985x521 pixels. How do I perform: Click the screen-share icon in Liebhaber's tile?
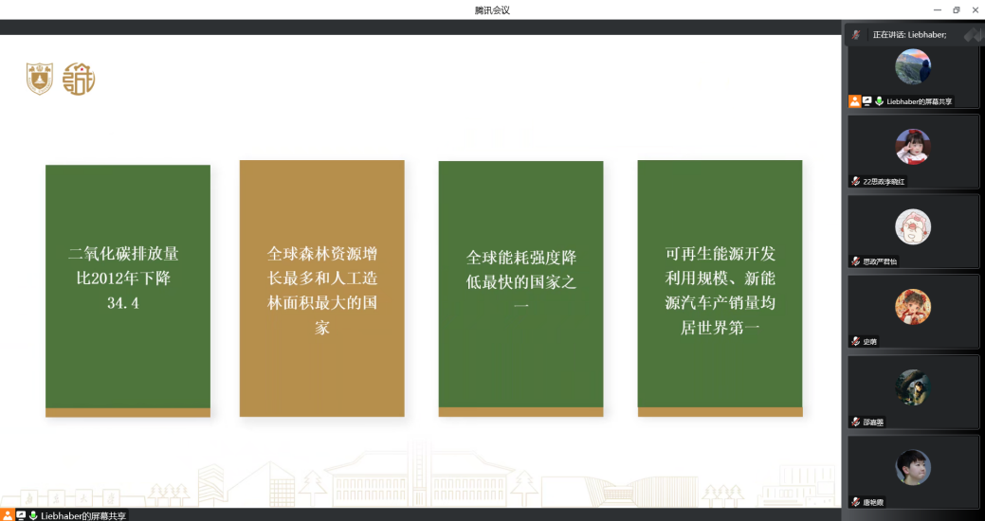(866, 101)
